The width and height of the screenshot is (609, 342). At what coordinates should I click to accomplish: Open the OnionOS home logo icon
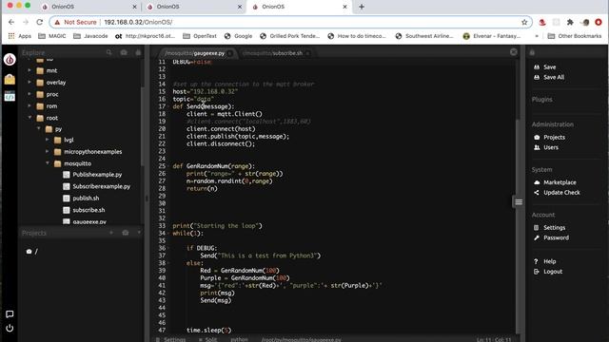click(x=10, y=60)
